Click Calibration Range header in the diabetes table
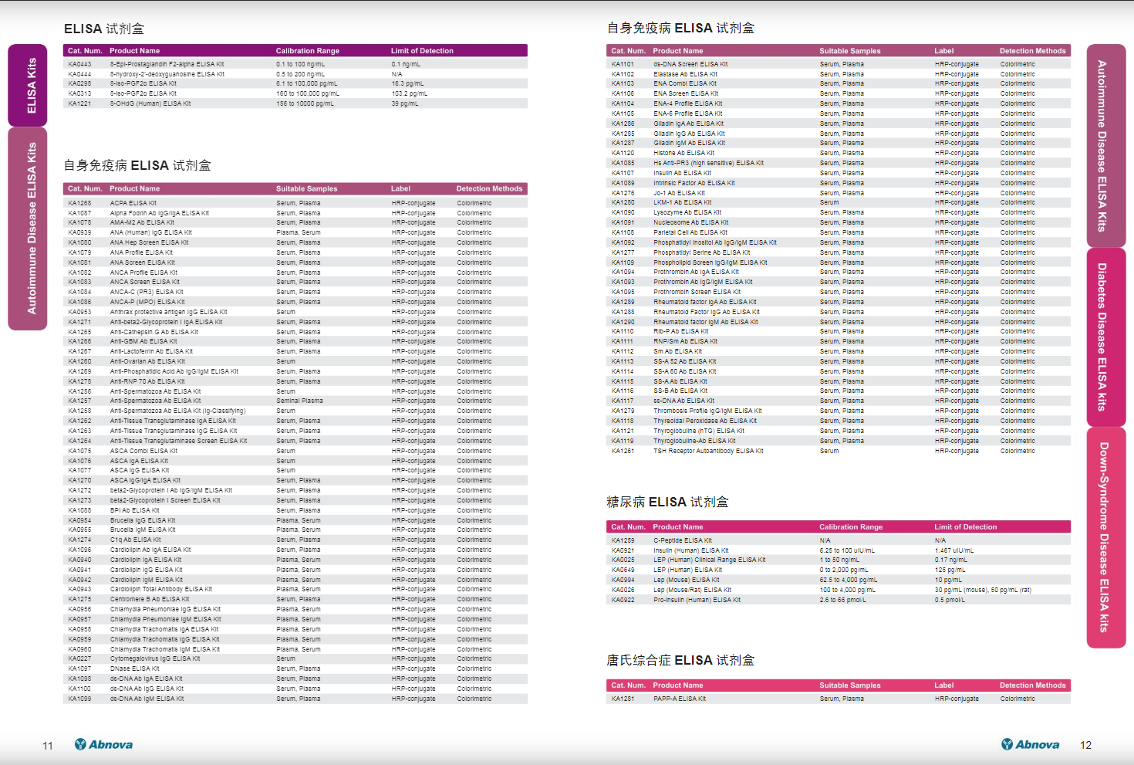 (850, 527)
